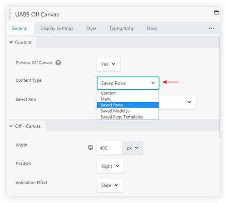Image resolution: width=227 pixels, height=203 pixels.
Task: Click the panel drag handle beside UABB Off Canvas
Action: (10, 15)
